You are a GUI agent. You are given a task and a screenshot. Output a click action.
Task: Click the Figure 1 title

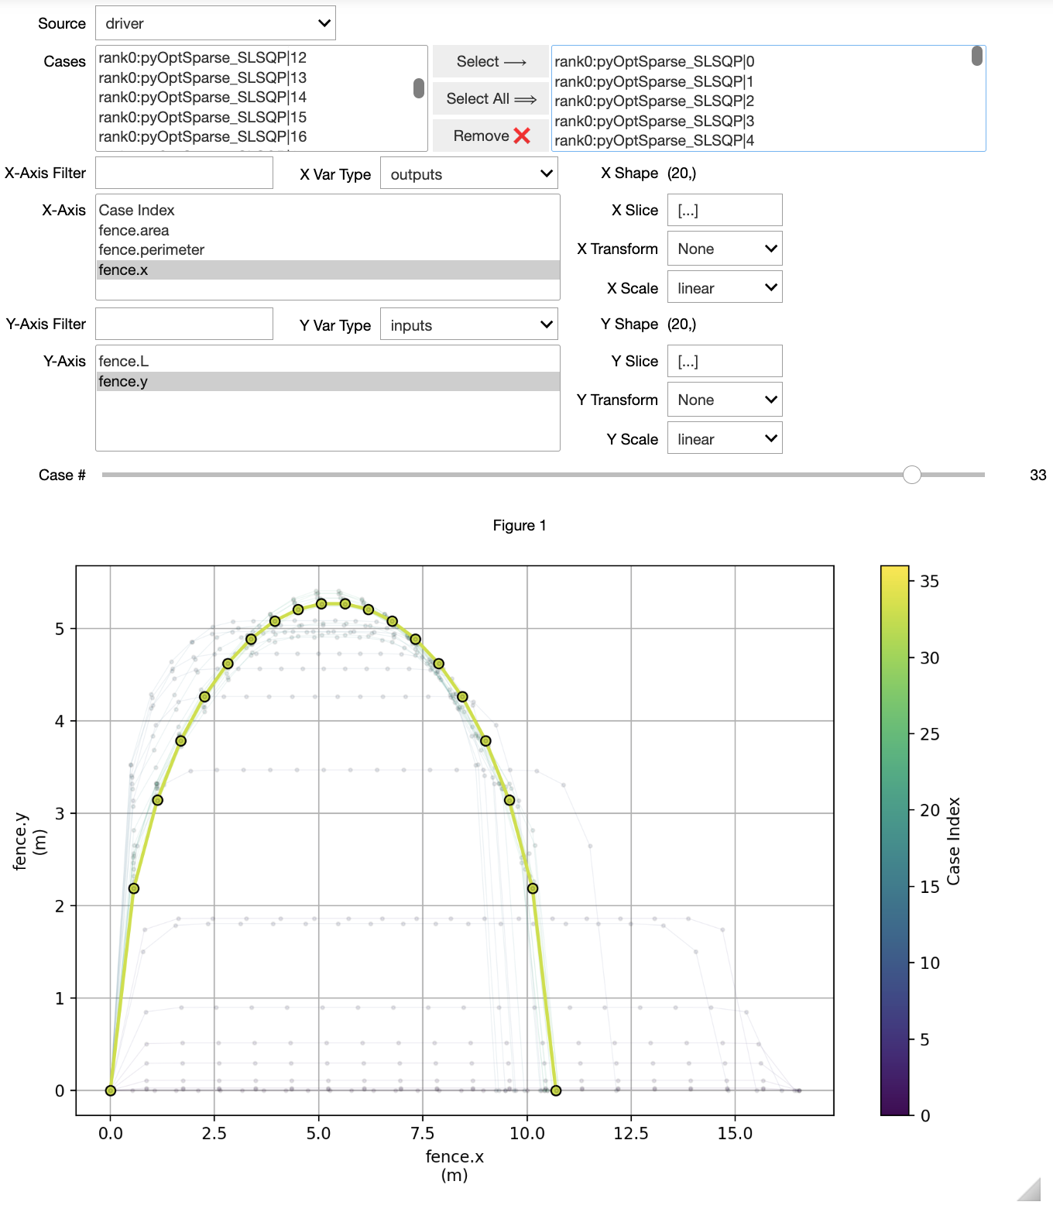(x=520, y=525)
